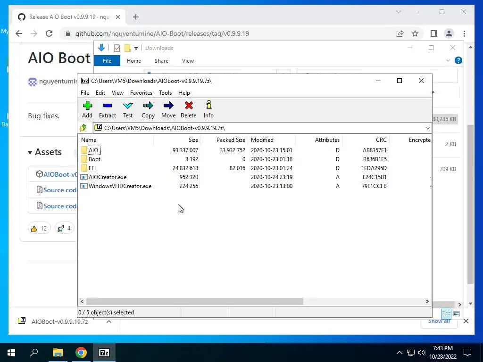Select the AIOCreator.exe file icon
The height and width of the screenshot is (362, 483).
(x=84, y=177)
